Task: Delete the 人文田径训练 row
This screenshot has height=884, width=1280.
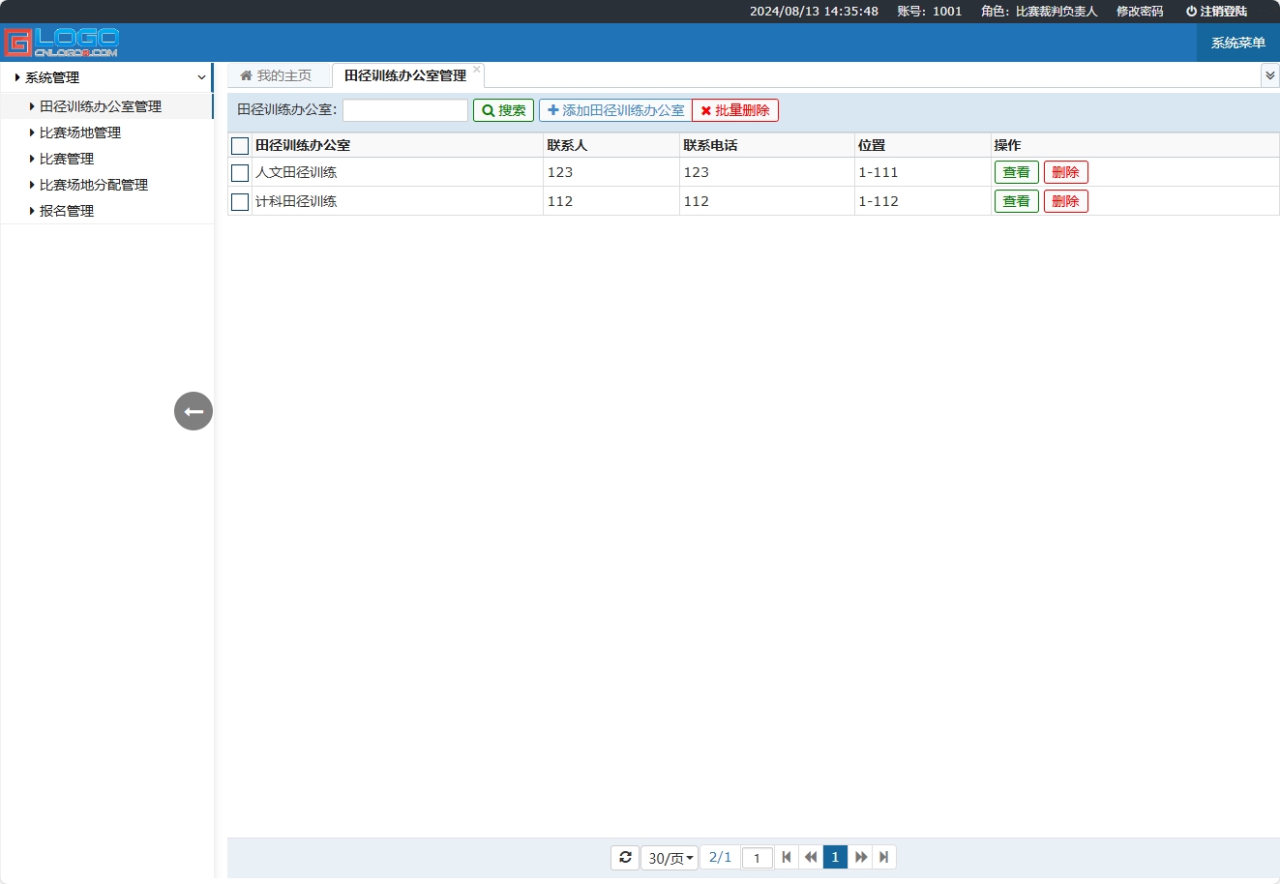Action: tap(1065, 172)
